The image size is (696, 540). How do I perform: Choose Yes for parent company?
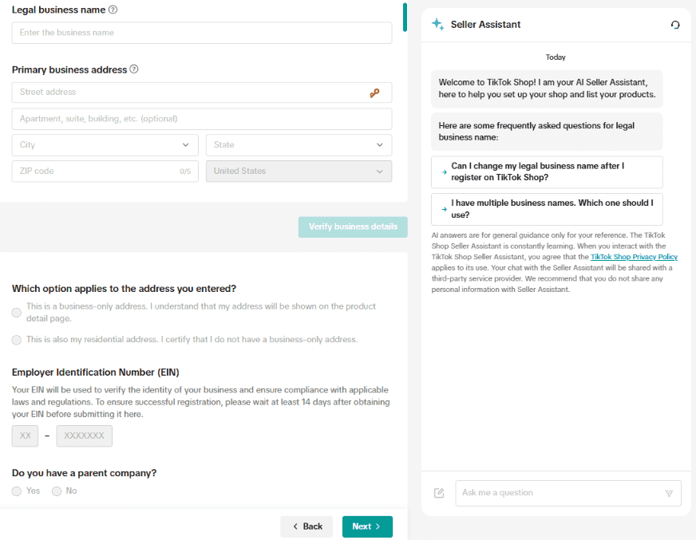[17, 491]
